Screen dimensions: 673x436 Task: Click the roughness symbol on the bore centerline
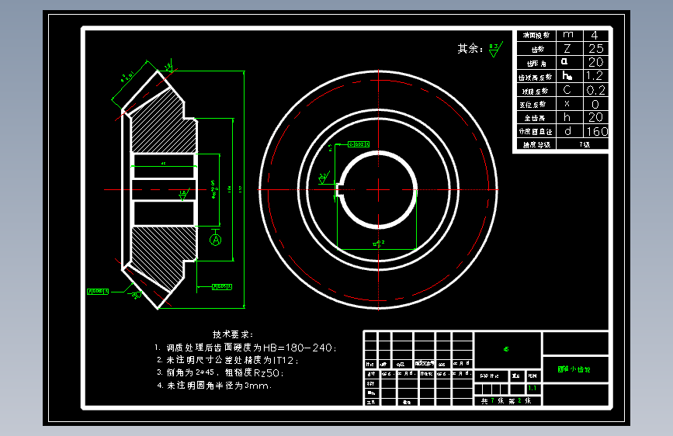click(x=184, y=195)
